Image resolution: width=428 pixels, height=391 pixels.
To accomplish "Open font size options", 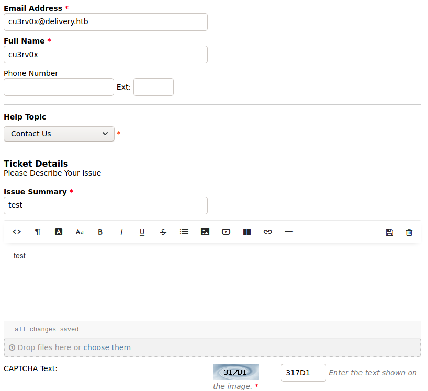I will pos(80,232).
